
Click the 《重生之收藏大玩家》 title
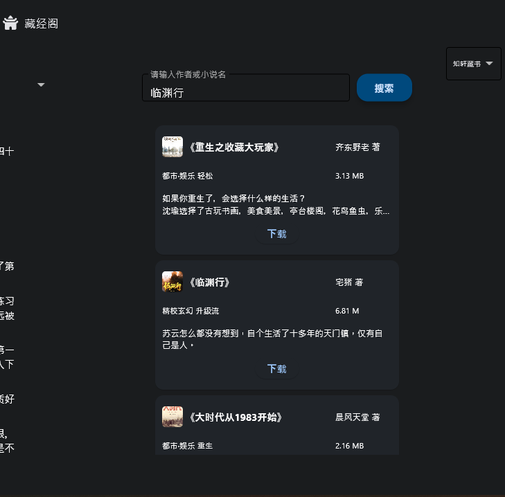coord(234,147)
